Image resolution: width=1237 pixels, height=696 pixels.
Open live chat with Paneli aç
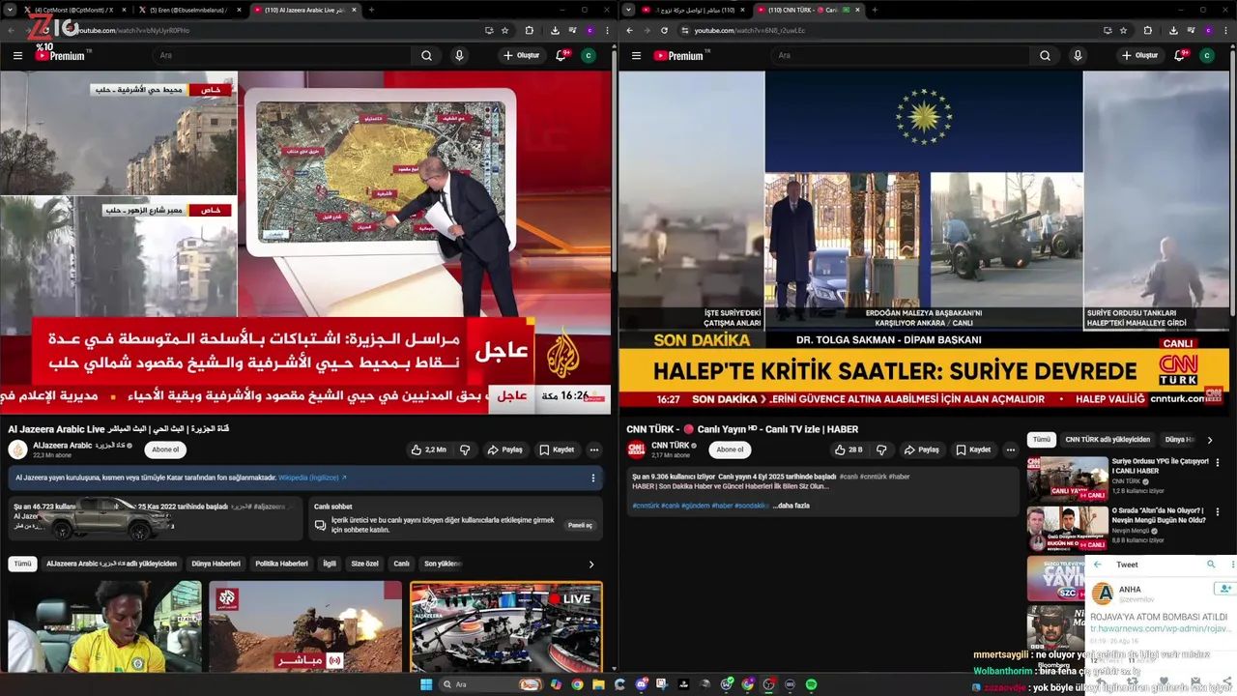click(x=580, y=525)
